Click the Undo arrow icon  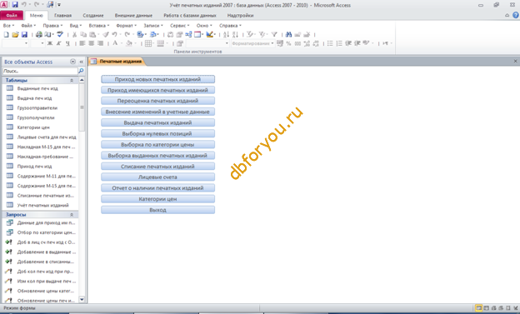(114, 34)
